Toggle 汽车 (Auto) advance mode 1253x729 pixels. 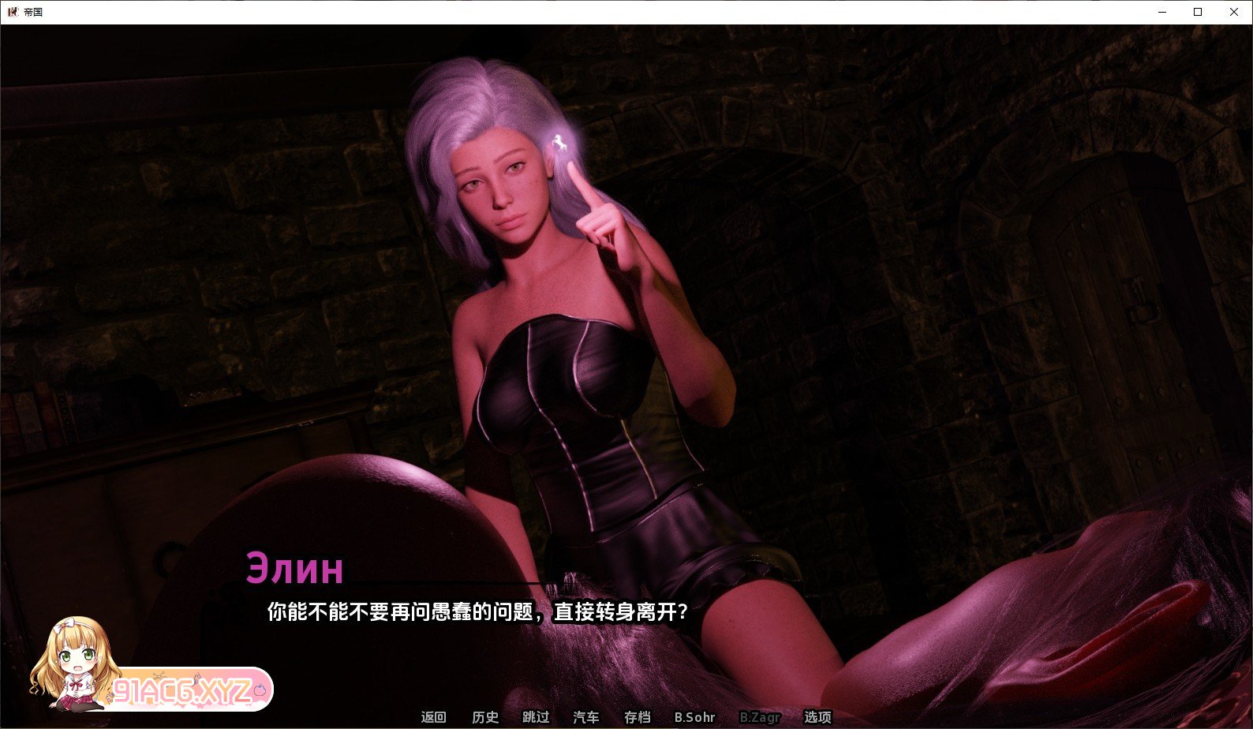click(x=586, y=717)
